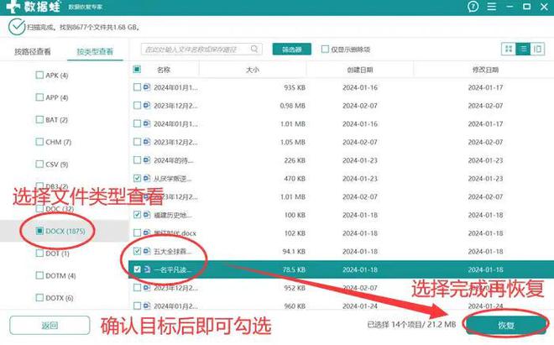554x345 pixels.
Task: Click file icon of the 226 KB document
Action: coord(147,160)
